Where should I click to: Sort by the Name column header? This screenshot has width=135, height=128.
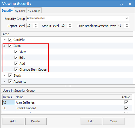(x=68, y=97)
